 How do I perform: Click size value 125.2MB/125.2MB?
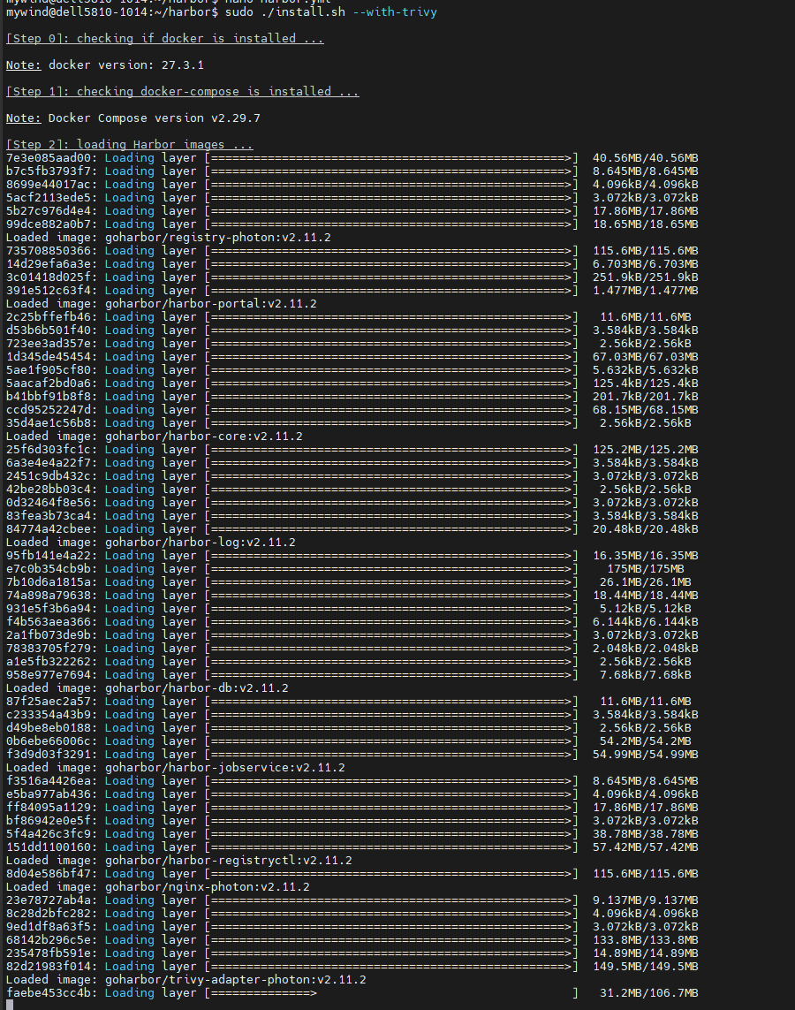645,450
